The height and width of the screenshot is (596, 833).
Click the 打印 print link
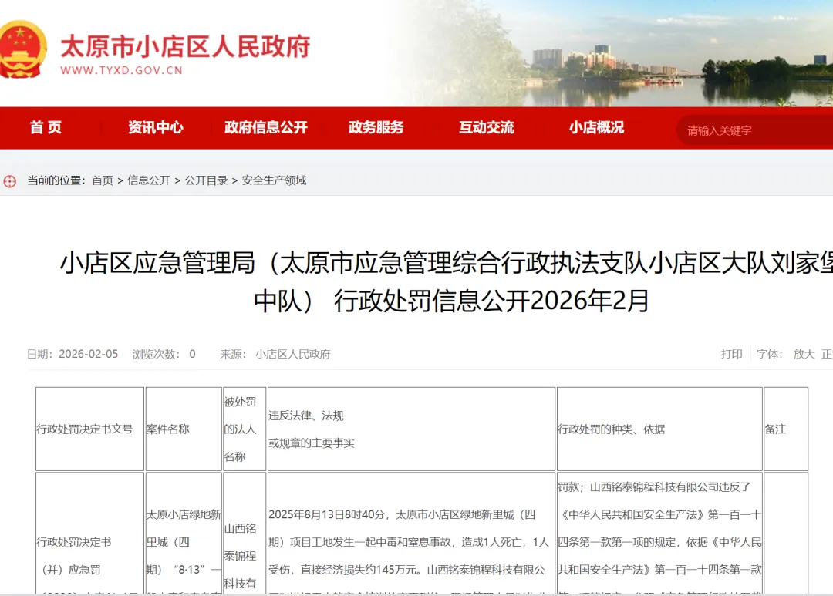(731, 354)
